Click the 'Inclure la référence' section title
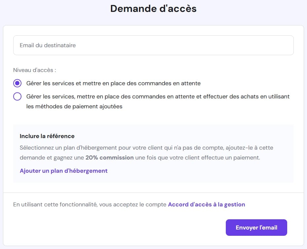The image size is (307, 249). tap(47, 136)
